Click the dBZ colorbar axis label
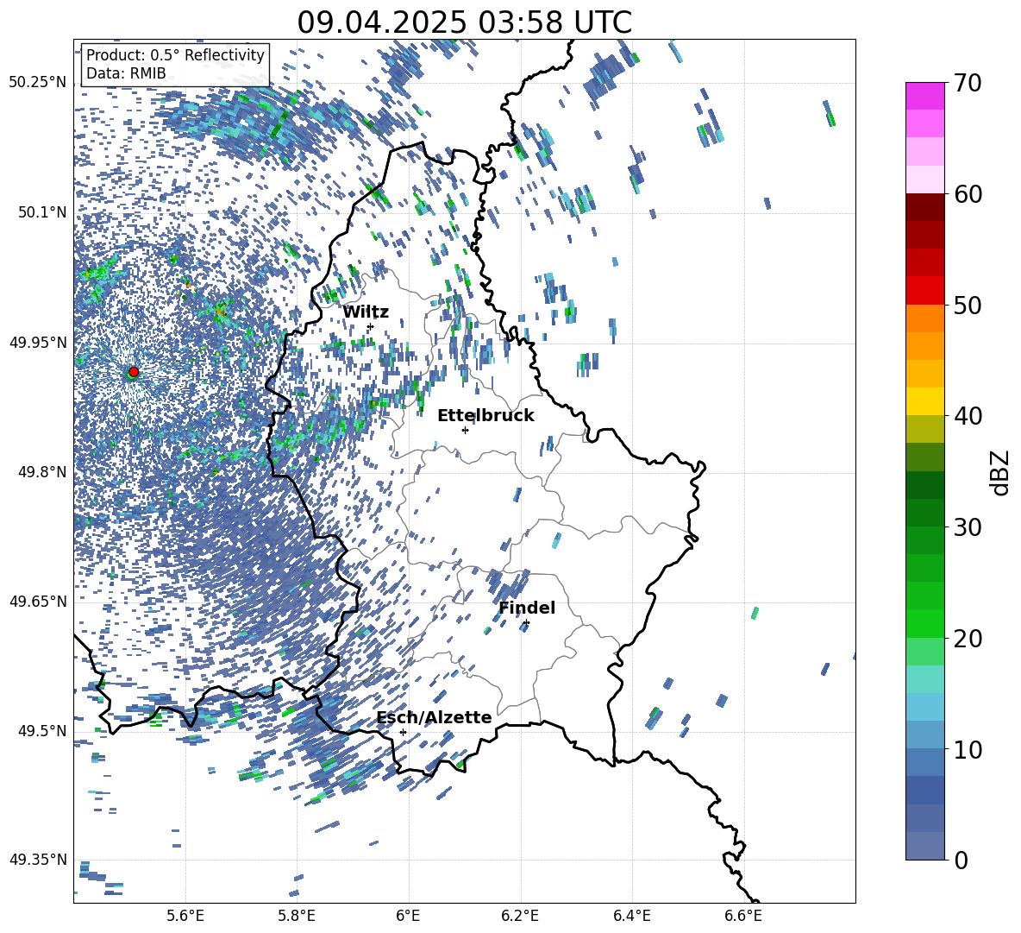The height and width of the screenshot is (933, 1021). 999,472
